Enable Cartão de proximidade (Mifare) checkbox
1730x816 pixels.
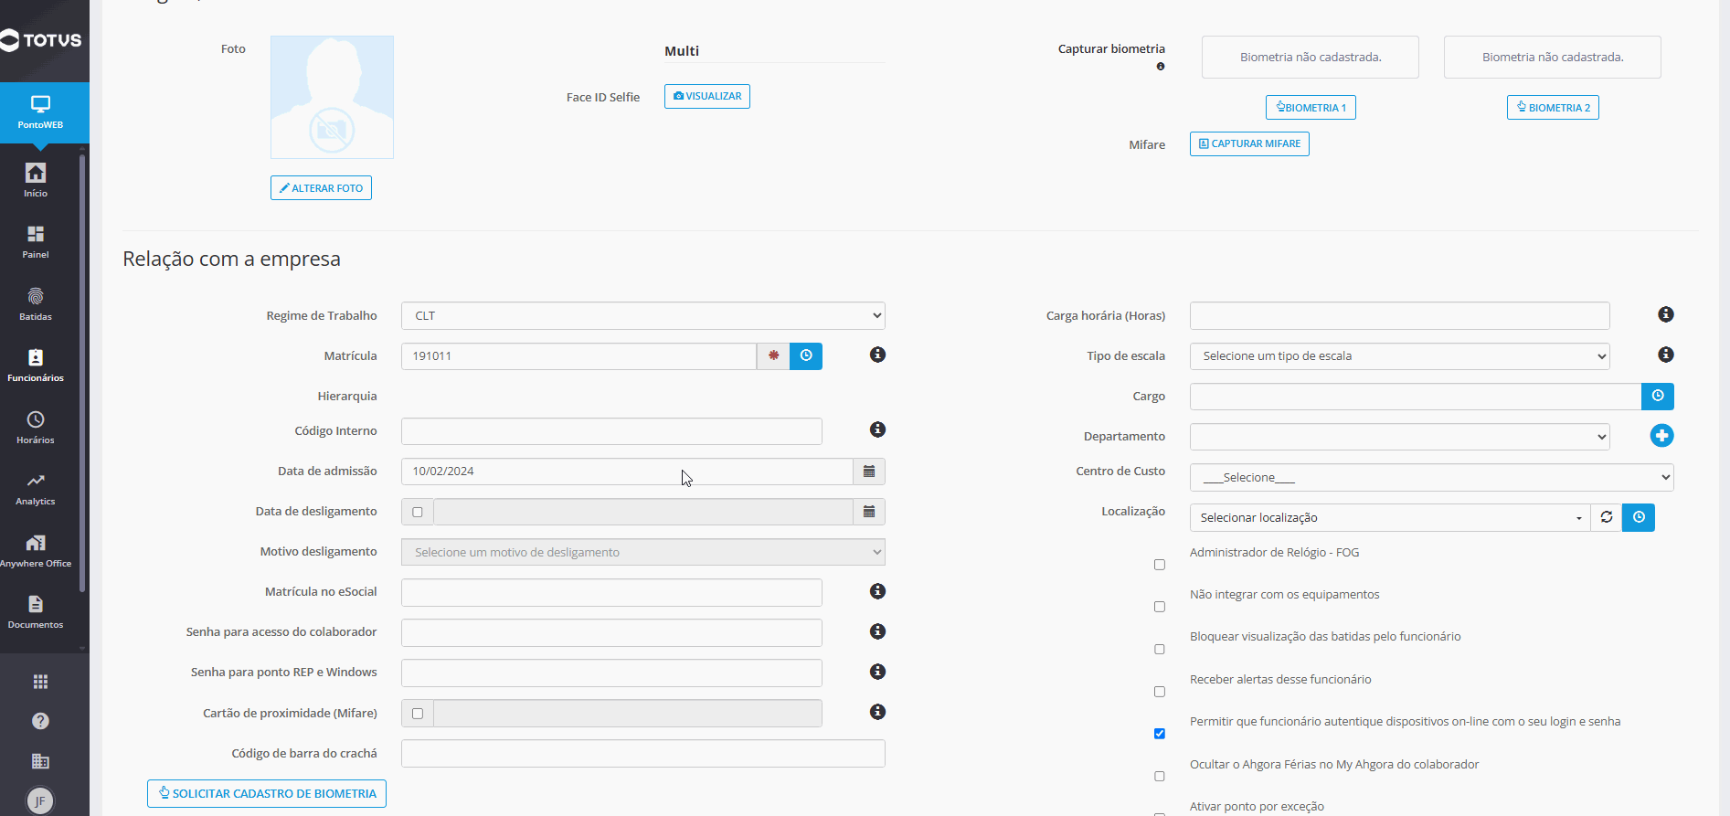pyautogui.click(x=418, y=714)
